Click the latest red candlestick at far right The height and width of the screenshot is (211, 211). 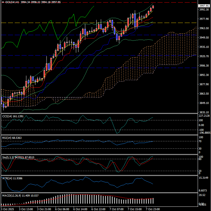pyautogui.click(x=153, y=7)
